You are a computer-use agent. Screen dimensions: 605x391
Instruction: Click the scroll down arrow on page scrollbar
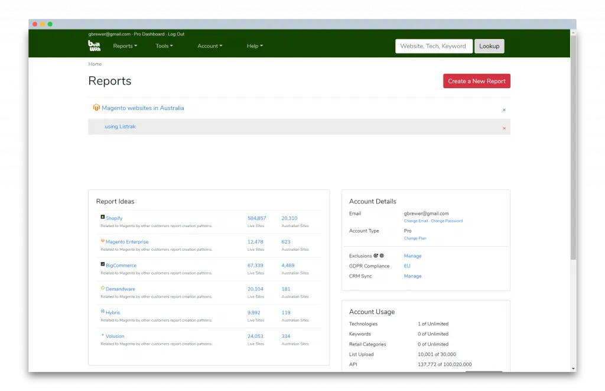(573, 368)
